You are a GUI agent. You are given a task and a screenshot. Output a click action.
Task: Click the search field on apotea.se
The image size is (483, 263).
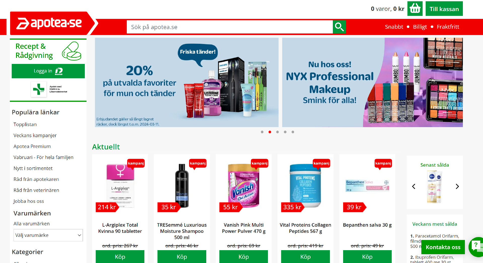tap(230, 27)
